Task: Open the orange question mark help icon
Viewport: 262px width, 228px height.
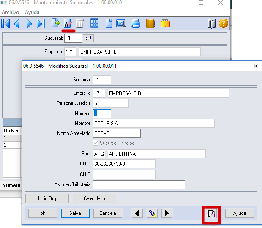Action: (224, 23)
